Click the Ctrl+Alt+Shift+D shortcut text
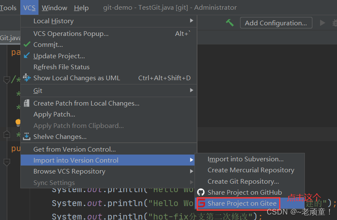 pos(164,78)
